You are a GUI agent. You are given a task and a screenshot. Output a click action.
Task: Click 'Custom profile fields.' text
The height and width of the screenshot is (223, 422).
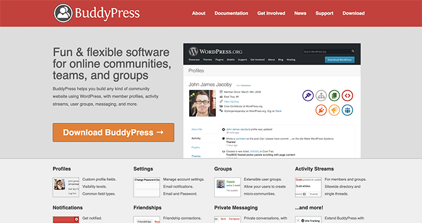click(99, 179)
